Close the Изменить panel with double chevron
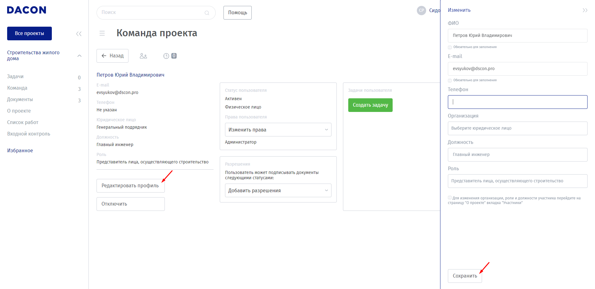The image size is (595, 289). coord(585,10)
